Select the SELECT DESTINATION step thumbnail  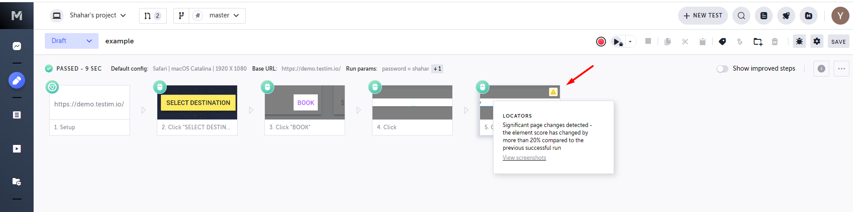(x=197, y=102)
